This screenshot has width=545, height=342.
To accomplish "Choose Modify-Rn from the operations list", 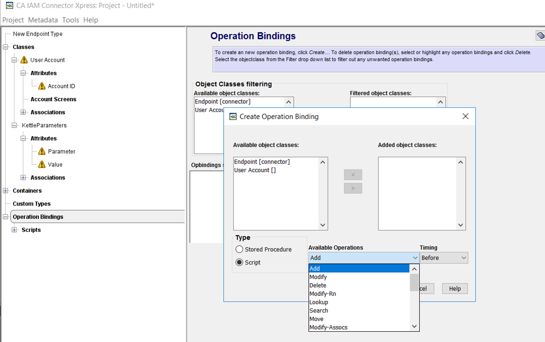I will [x=359, y=294].
